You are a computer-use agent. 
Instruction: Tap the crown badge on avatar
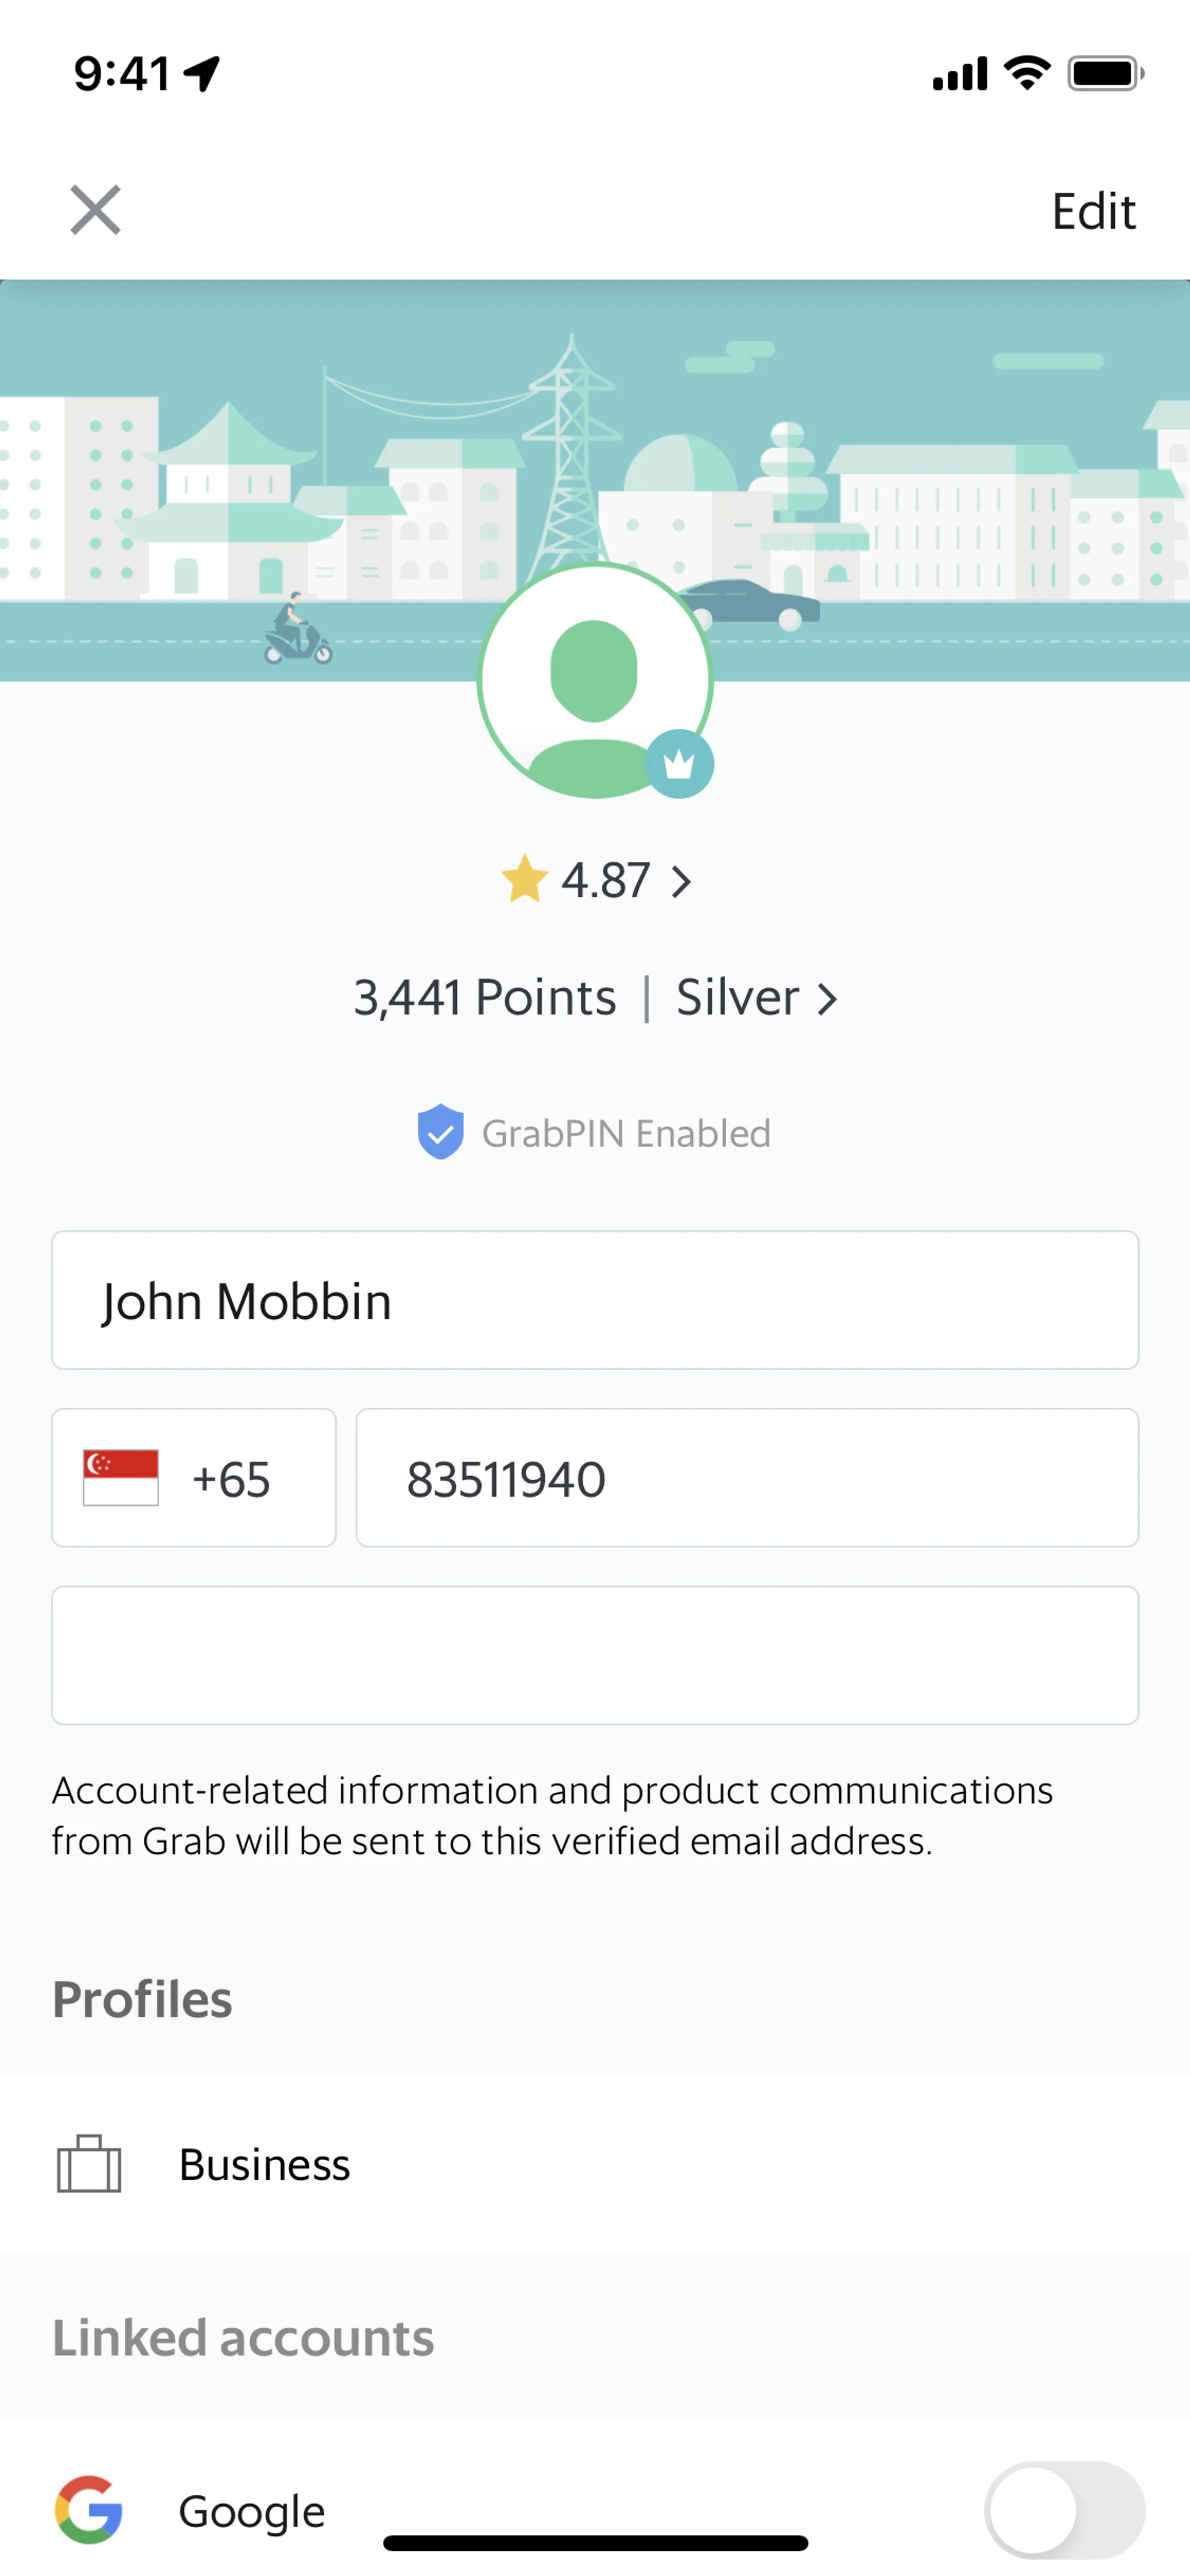tap(679, 764)
